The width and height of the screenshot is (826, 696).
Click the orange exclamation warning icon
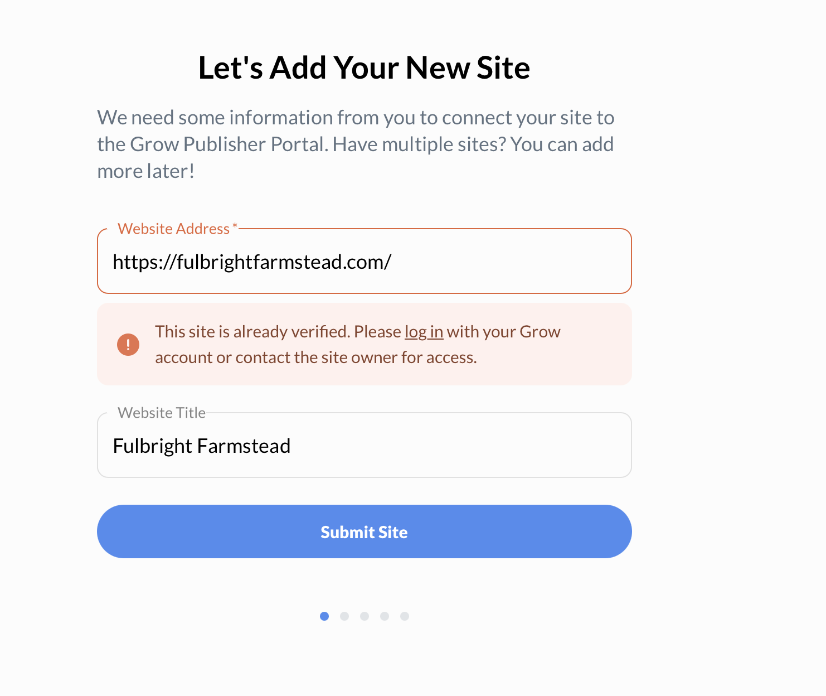(x=128, y=345)
